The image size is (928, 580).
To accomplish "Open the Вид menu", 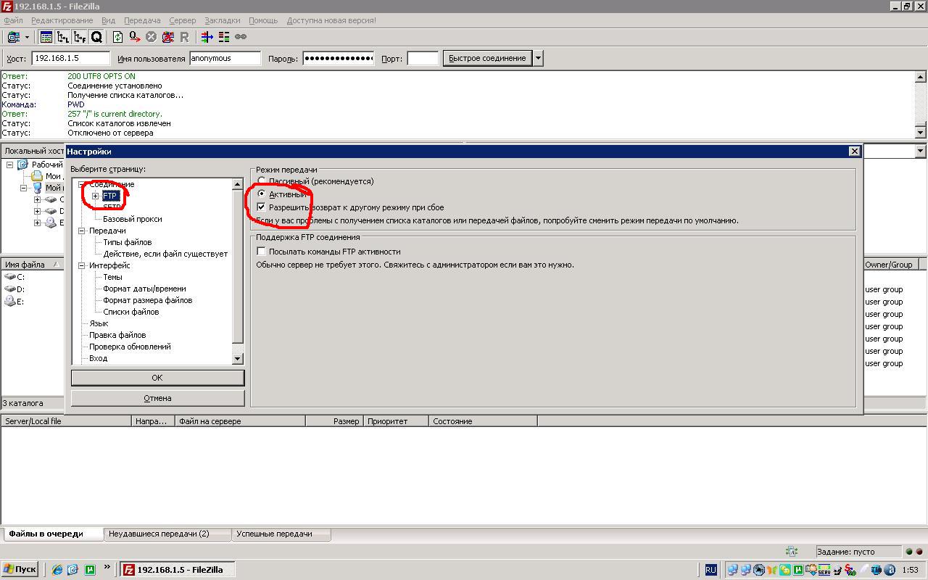I will click(109, 20).
